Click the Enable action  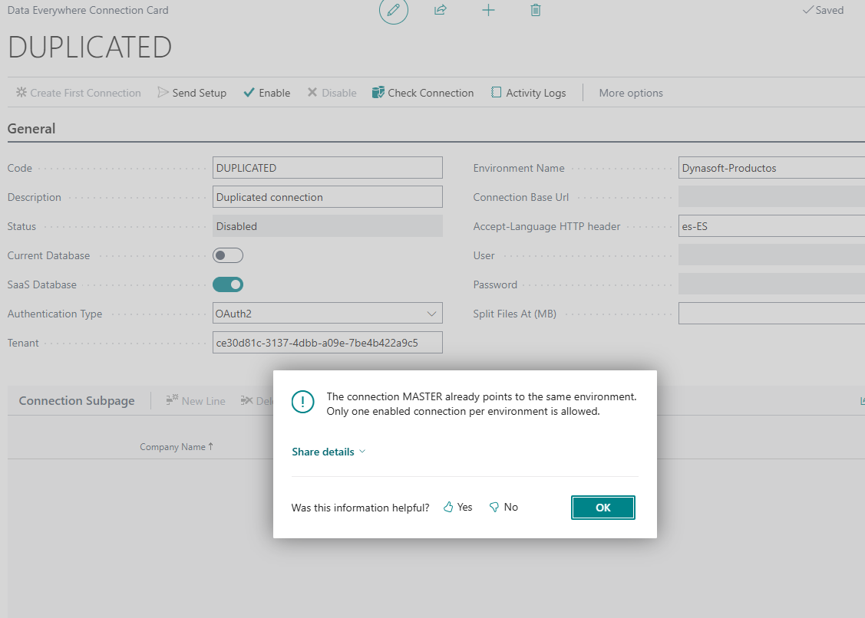(x=267, y=93)
